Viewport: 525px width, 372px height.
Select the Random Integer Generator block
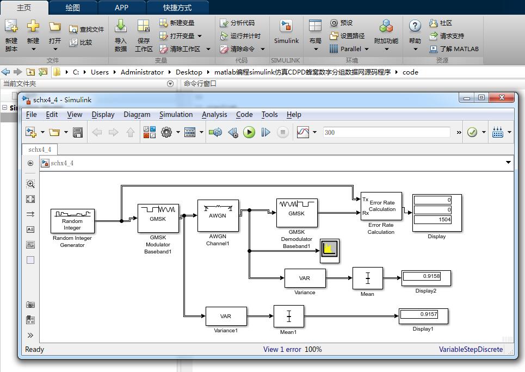point(72,221)
